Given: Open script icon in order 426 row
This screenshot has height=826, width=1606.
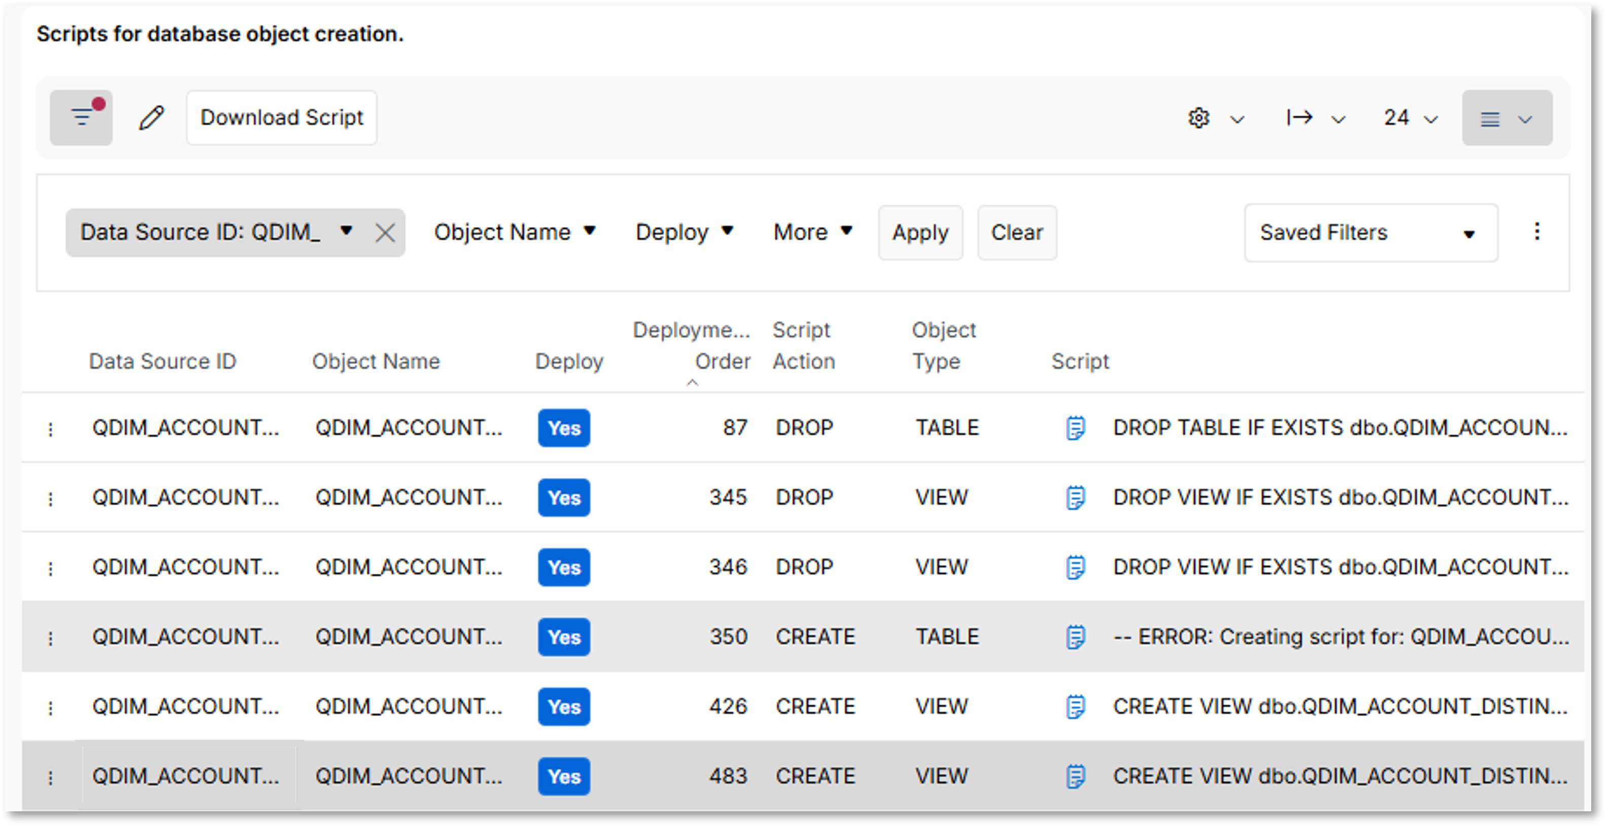Looking at the screenshot, I should [x=1076, y=707].
